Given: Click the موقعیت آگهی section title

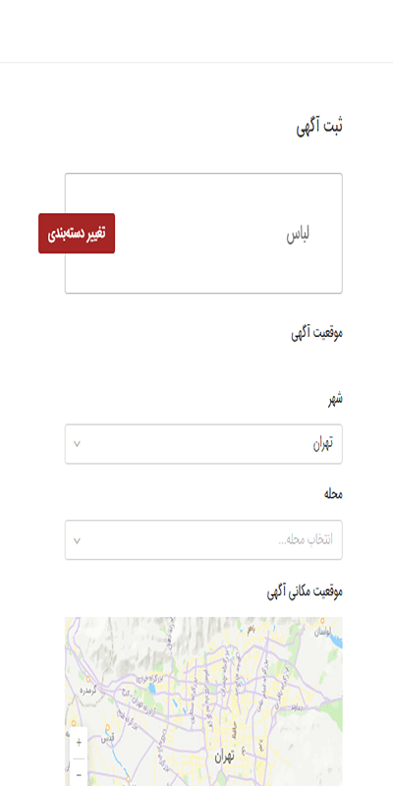Looking at the screenshot, I should tap(316, 333).
